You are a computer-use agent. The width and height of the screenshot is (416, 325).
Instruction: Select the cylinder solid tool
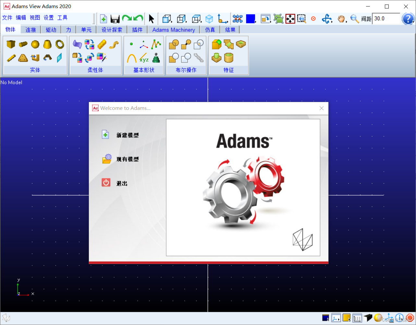coord(23,44)
